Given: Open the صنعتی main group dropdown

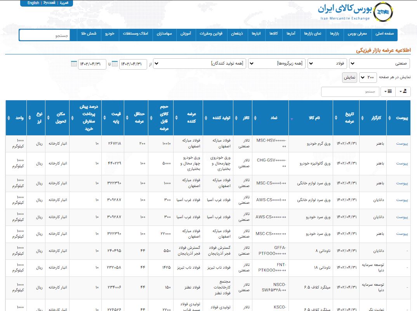Looking at the screenshot, I should pyautogui.click(x=379, y=64).
